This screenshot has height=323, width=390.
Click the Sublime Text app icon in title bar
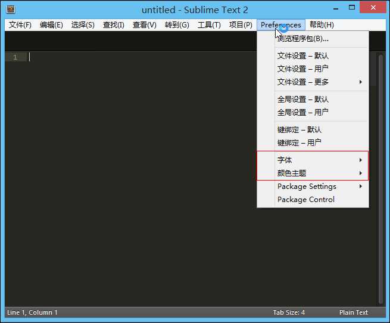pyautogui.click(x=11, y=10)
